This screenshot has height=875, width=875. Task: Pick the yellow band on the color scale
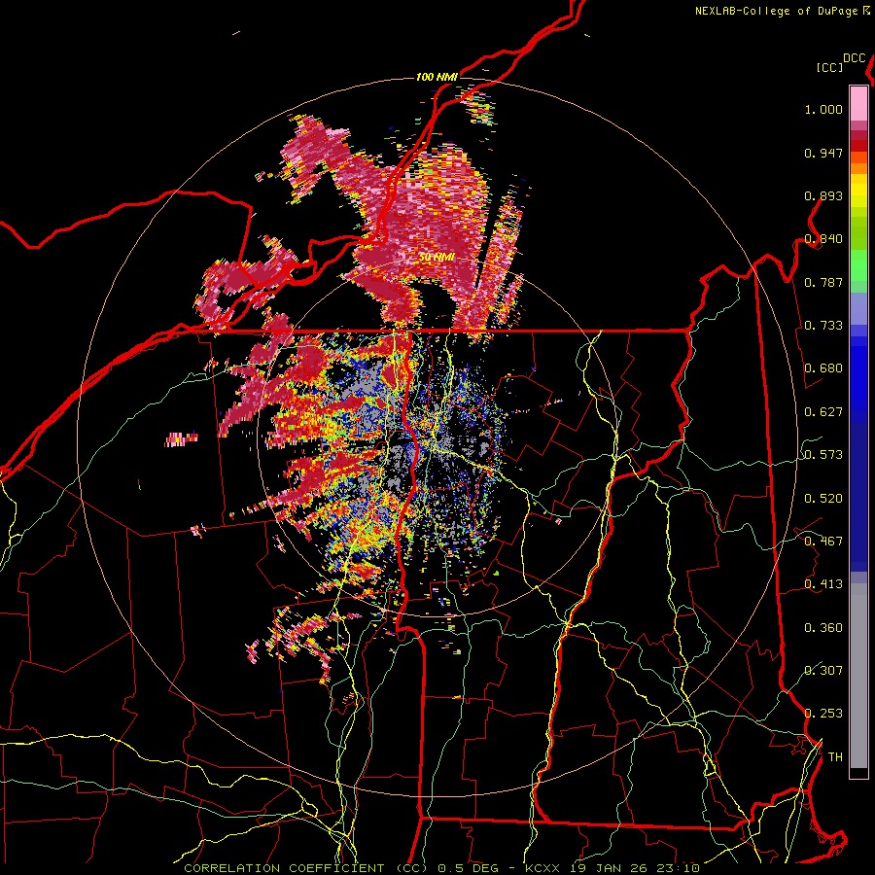point(858,191)
